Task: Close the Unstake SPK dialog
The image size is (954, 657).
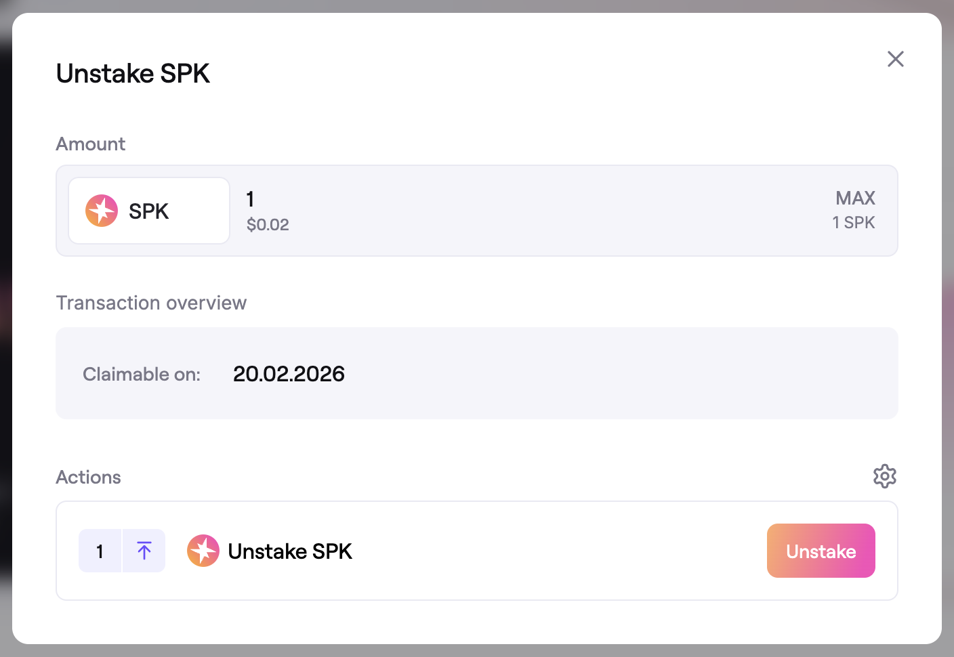Action: [895, 59]
